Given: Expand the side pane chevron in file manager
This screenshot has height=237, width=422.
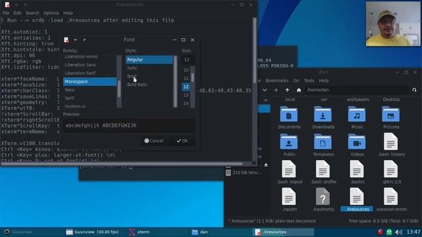Looking at the screenshot, I should [266, 100].
